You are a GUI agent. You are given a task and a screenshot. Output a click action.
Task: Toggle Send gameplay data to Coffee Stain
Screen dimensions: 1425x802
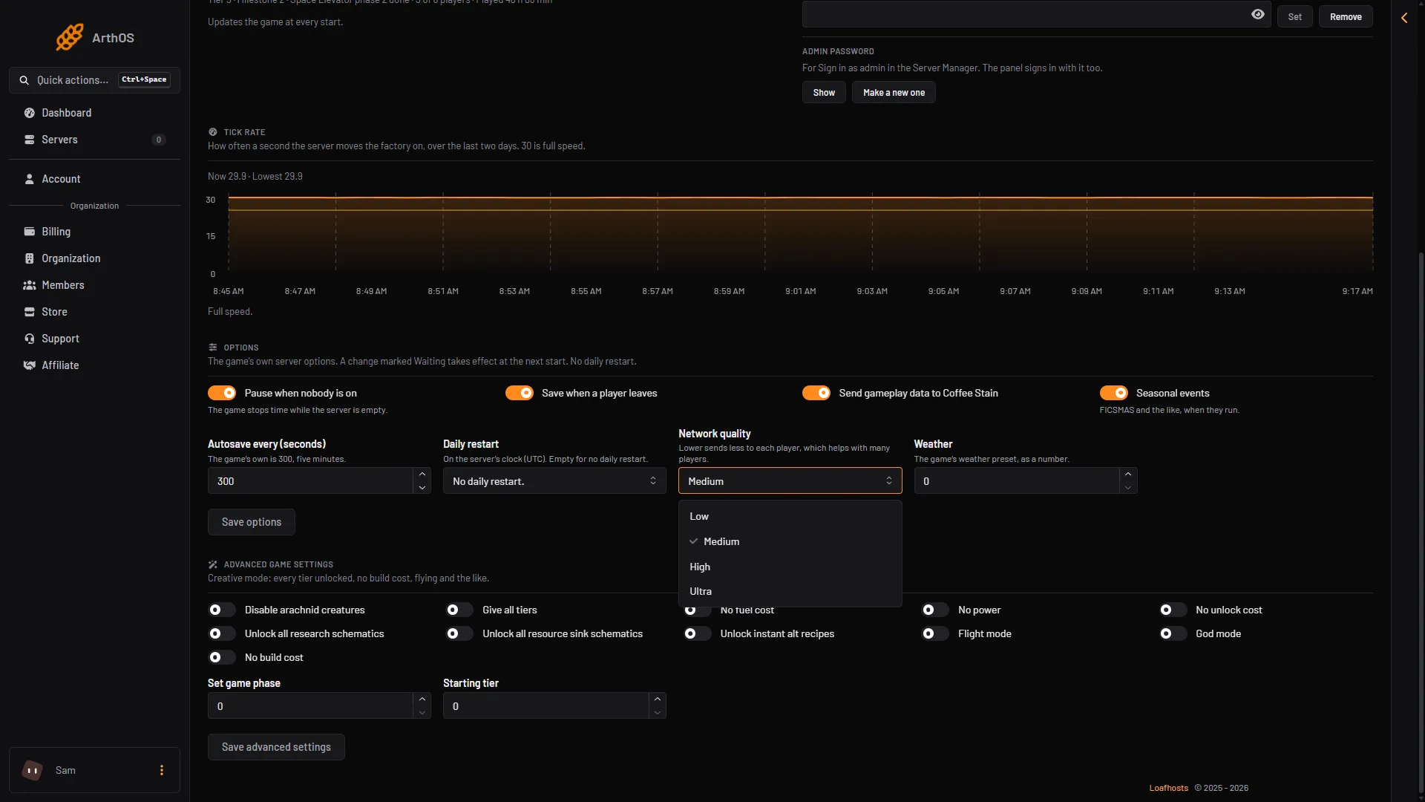pos(816,393)
